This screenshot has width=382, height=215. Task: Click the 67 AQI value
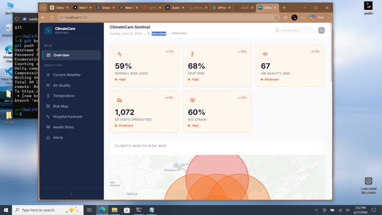point(265,66)
